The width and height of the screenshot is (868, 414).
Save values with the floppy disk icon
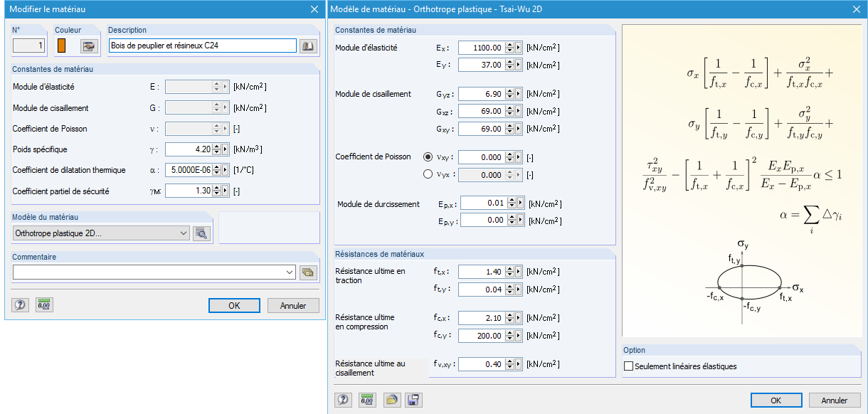[x=414, y=400]
